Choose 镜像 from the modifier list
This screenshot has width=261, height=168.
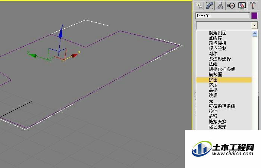tap(213, 96)
